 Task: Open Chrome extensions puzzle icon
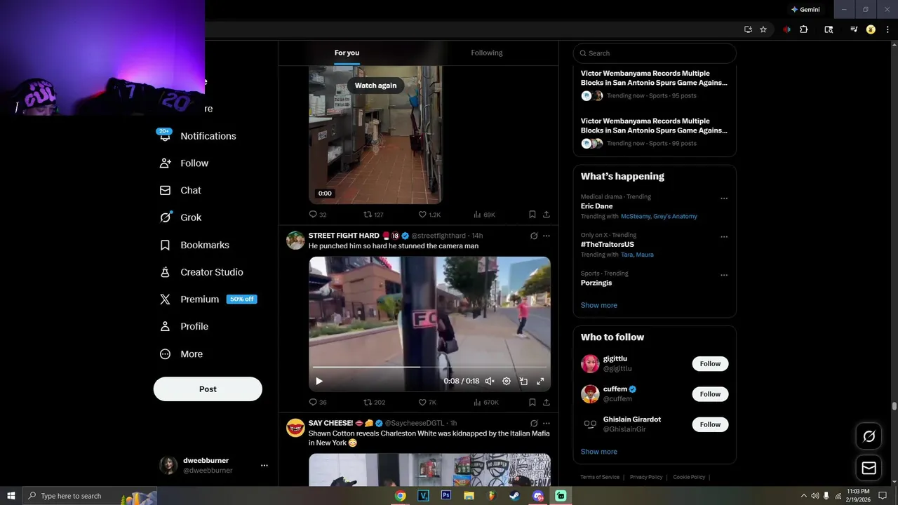coord(804,29)
